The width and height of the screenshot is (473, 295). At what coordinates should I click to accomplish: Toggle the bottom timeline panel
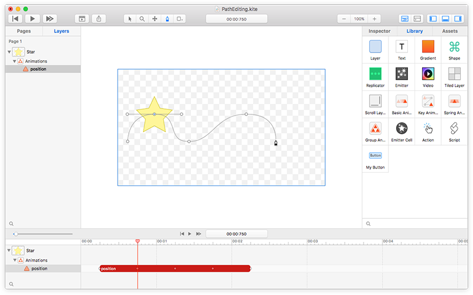tap(446, 19)
